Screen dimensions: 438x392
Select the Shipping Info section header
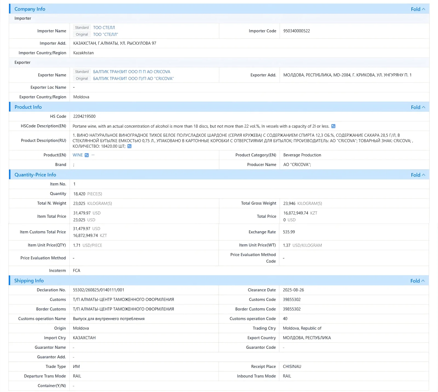tap(29, 281)
